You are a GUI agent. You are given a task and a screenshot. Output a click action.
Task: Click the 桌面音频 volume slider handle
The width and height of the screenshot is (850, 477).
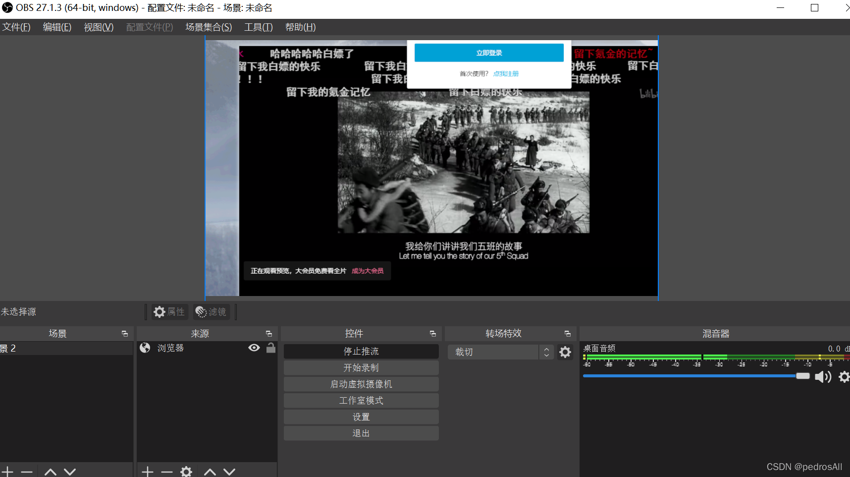[x=802, y=376]
